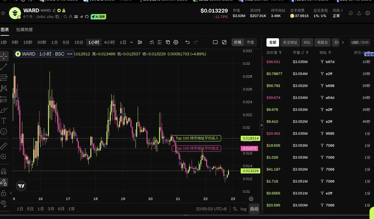This screenshot has width=374, height=219.
Task: Select the 全部 trades filter tab
Action: point(273,42)
